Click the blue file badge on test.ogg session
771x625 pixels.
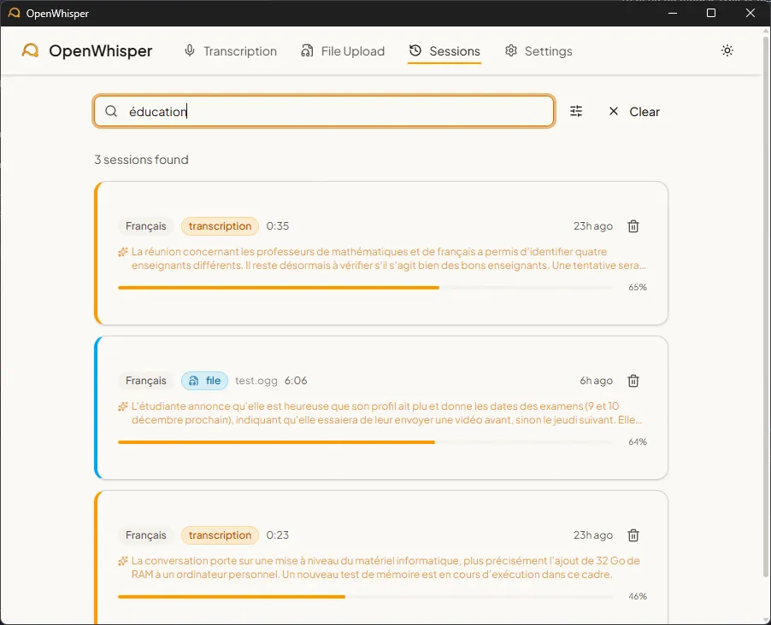pyautogui.click(x=204, y=381)
